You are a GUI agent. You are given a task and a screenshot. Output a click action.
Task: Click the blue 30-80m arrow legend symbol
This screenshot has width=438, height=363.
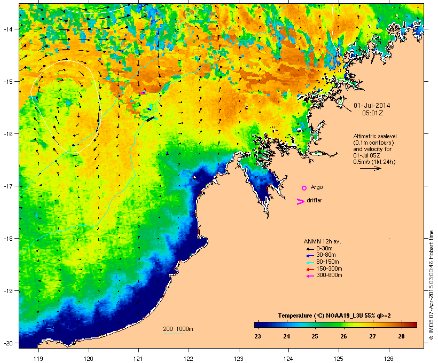tap(310, 256)
